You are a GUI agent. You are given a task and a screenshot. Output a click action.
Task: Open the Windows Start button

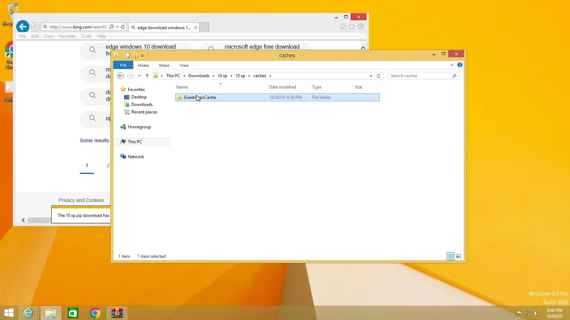tap(9, 313)
